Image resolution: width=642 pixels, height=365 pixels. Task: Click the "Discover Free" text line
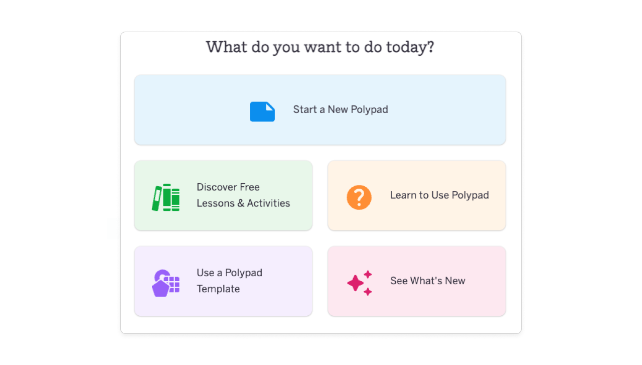pyautogui.click(x=228, y=187)
